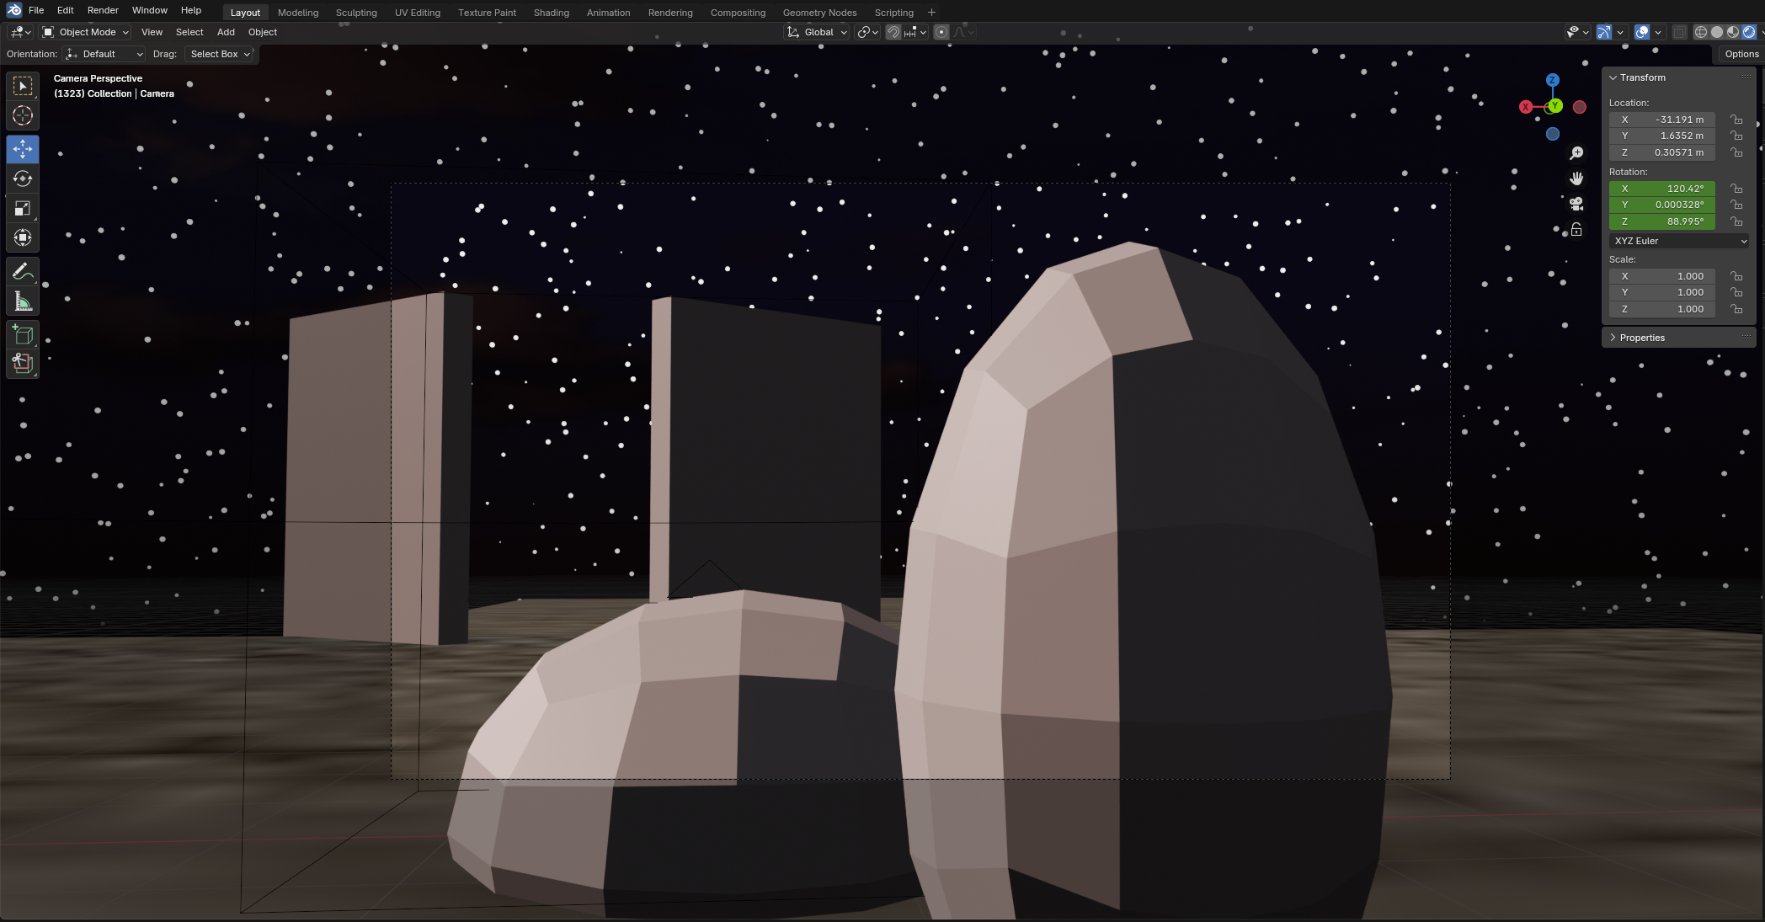Click the Add Cube tool
The width and height of the screenshot is (1765, 922).
pos(23,334)
